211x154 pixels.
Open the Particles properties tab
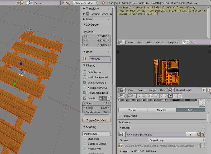click(175, 96)
